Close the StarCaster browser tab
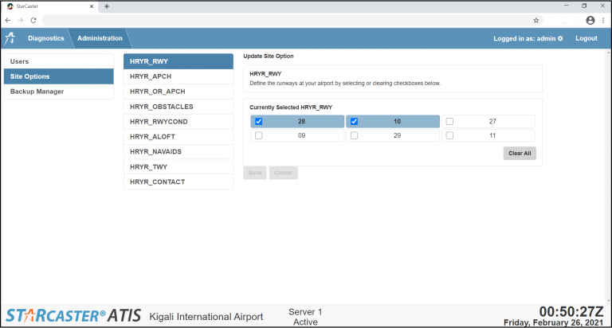This screenshot has width=612, height=328. click(92, 6)
